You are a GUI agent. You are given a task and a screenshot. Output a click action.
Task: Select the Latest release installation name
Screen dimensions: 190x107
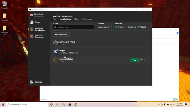click(66, 59)
